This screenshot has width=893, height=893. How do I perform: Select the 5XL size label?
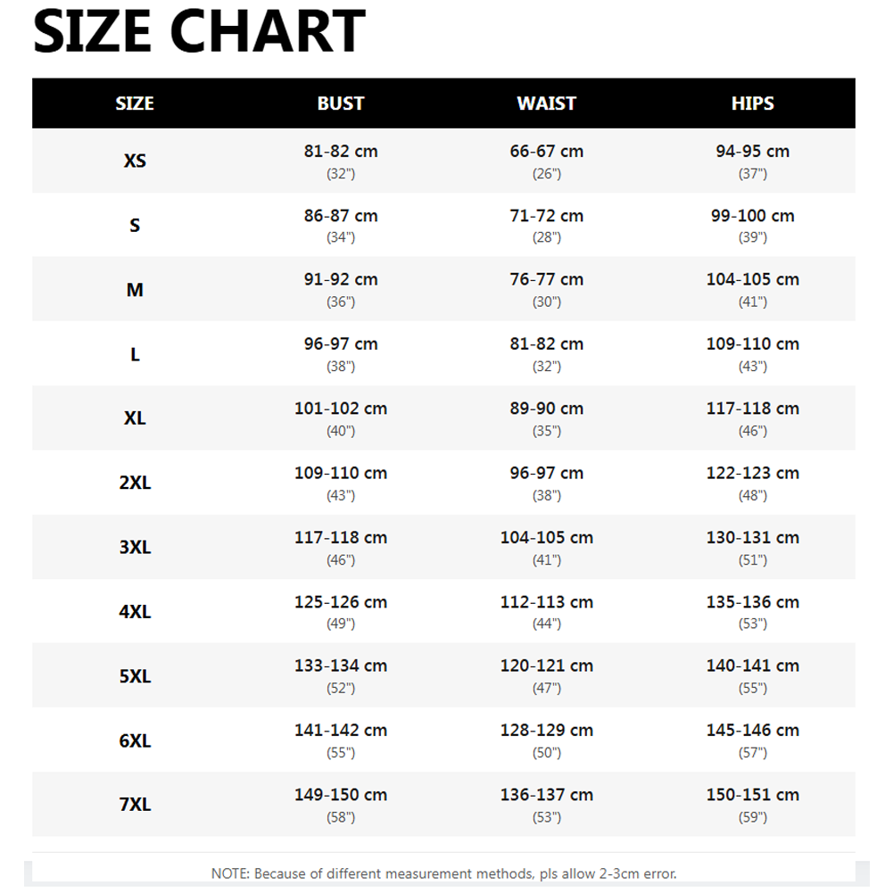[135, 676]
